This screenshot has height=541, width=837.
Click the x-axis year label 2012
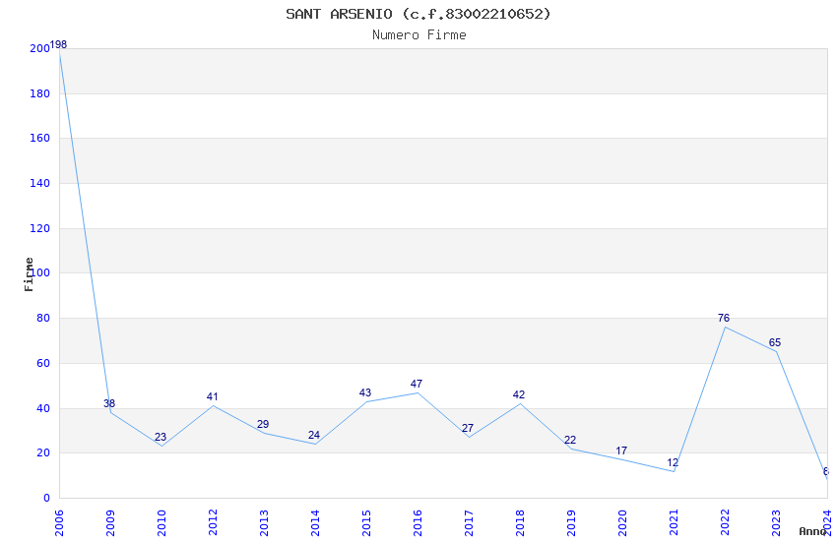[x=213, y=523]
